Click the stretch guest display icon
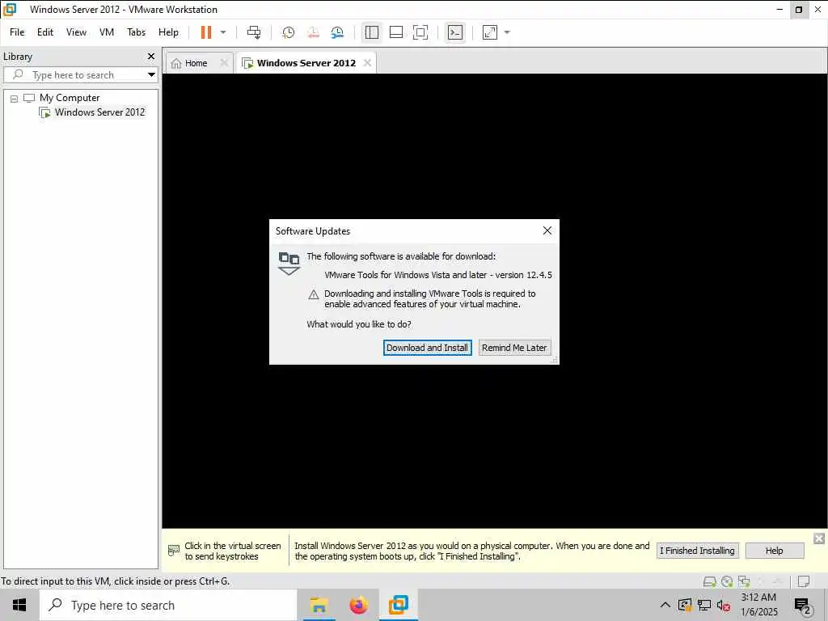Image resolution: width=828 pixels, height=621 pixels. tap(490, 32)
